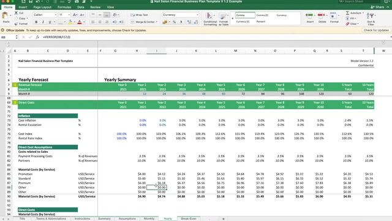Click the Paste clipboard icon
Image resolution: width=392 pixels, height=221 pixels.
[5, 16]
